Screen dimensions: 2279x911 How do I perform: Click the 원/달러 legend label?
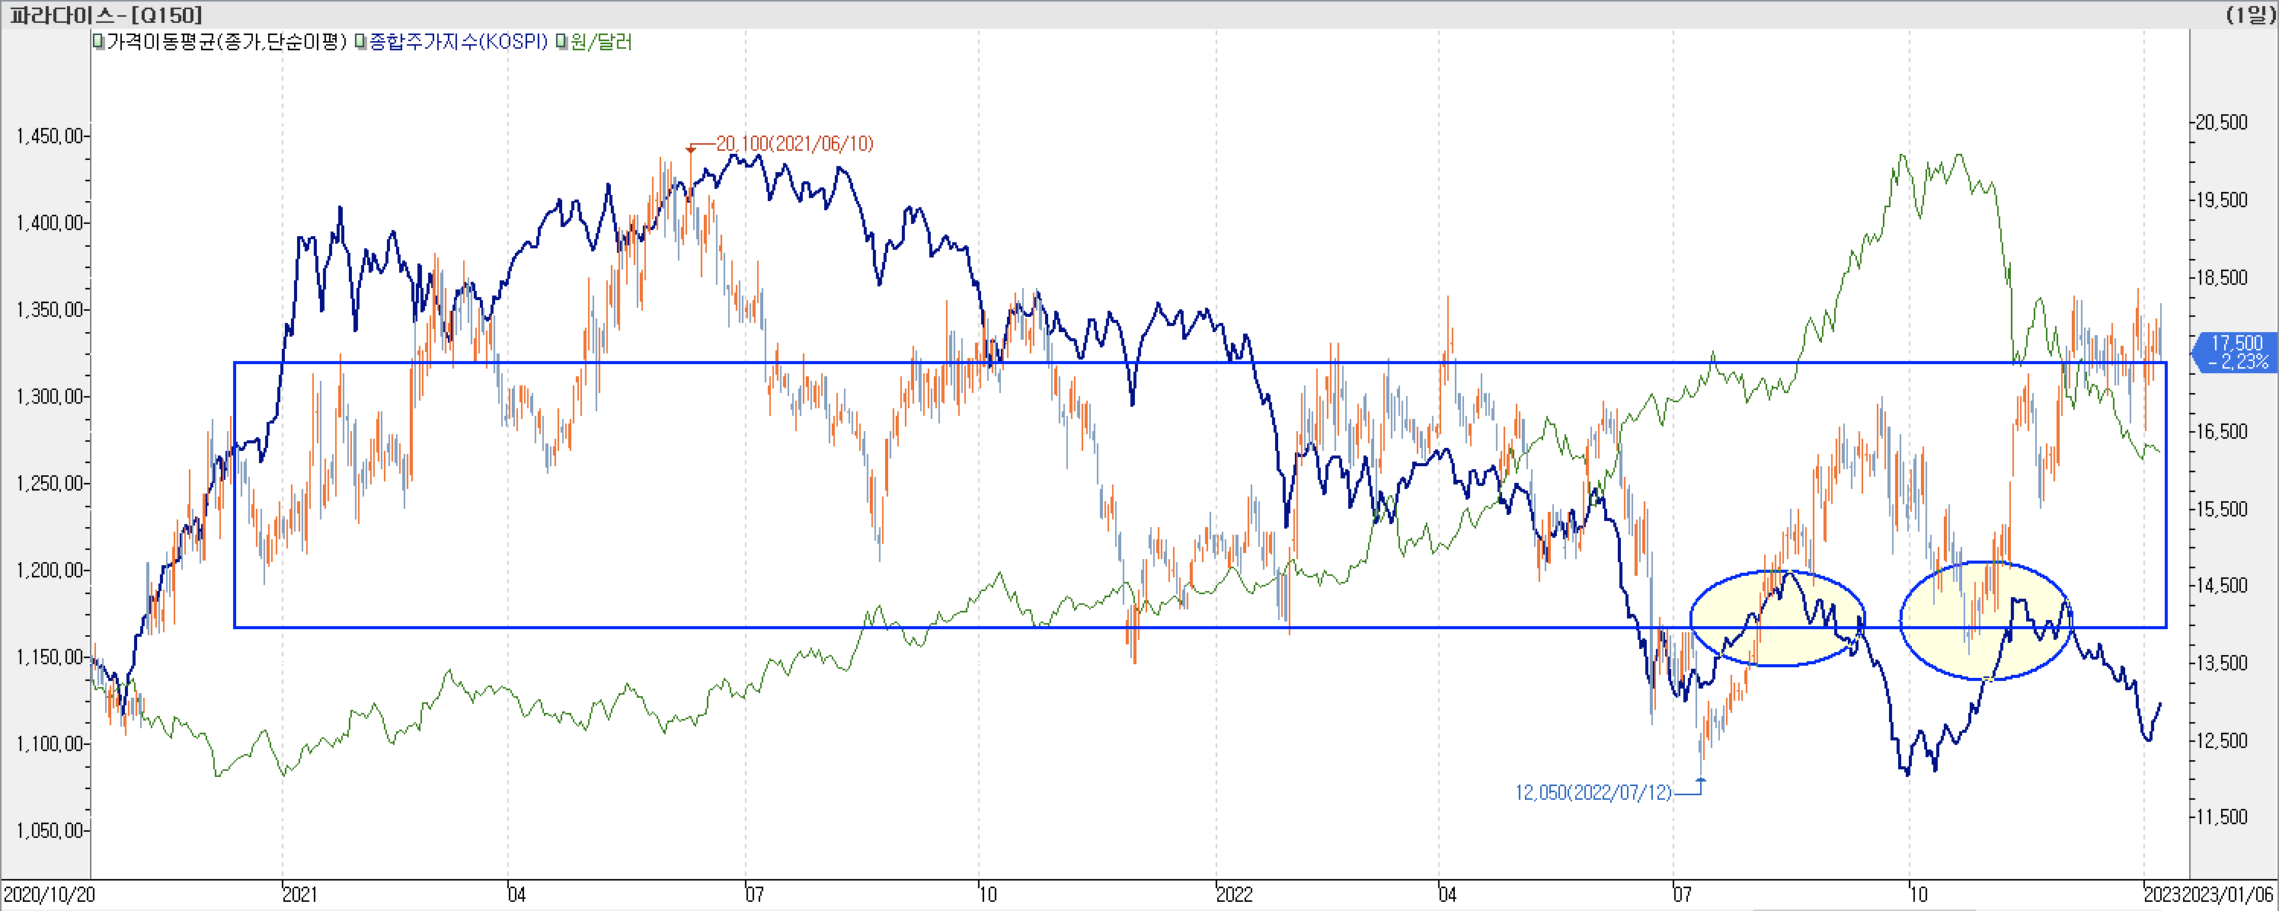(x=602, y=42)
